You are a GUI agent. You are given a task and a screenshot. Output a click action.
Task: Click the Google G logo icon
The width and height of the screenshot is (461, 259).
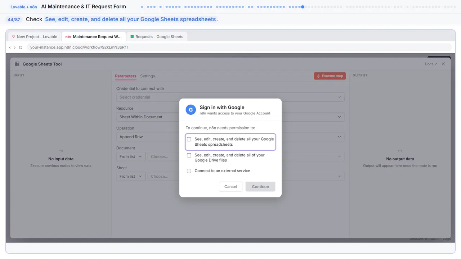(x=191, y=110)
